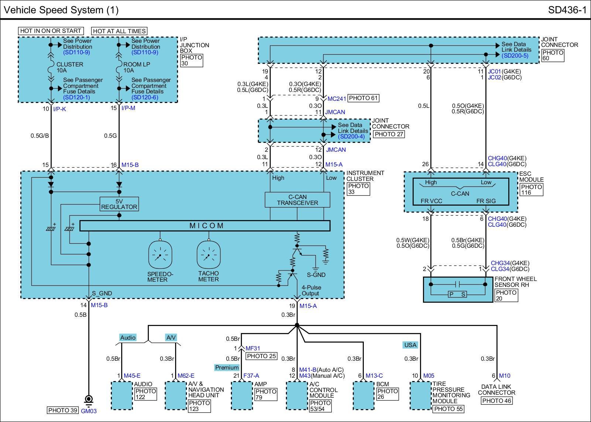Click the 5V Regulator block
This screenshot has width=591, height=422.
point(119,204)
